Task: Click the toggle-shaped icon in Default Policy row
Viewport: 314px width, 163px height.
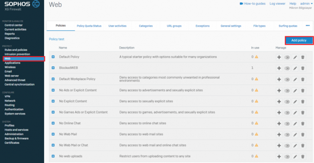Action: pyautogui.click(x=287, y=57)
